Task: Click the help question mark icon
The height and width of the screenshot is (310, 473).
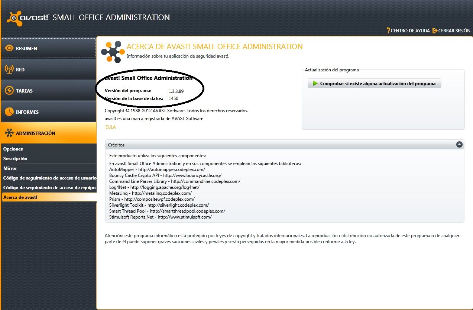Action: pos(388,30)
